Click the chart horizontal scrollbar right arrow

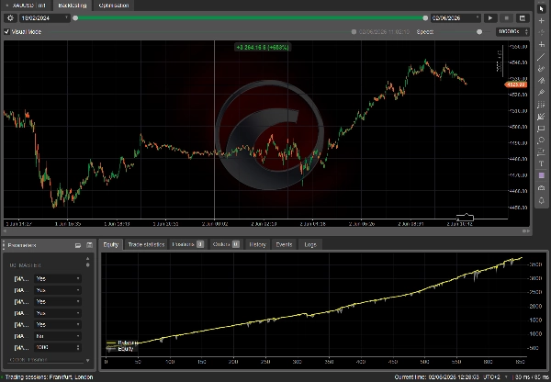point(527,230)
